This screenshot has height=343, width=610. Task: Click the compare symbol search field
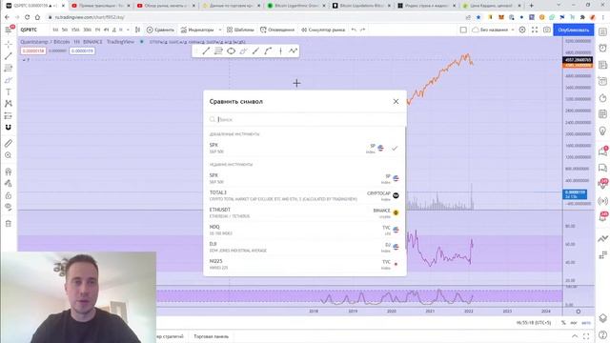coord(305,119)
